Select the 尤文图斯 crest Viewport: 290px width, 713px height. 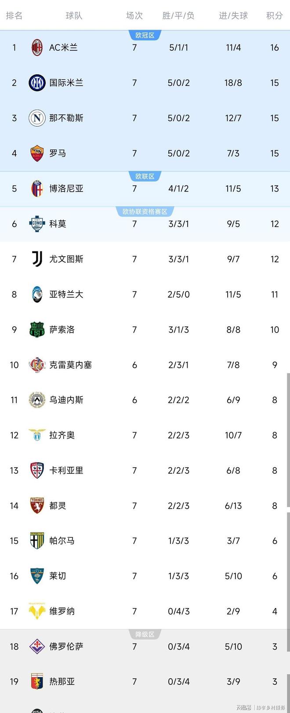tap(36, 259)
